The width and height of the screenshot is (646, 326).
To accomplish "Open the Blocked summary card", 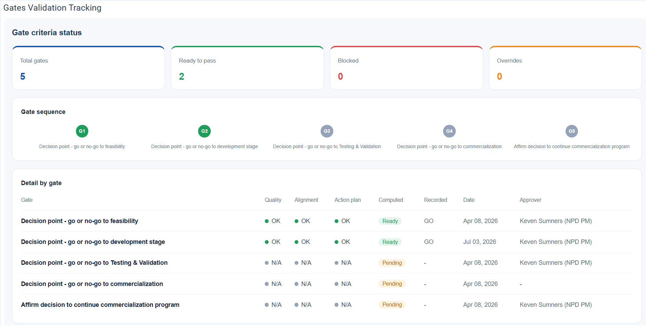I will point(406,68).
